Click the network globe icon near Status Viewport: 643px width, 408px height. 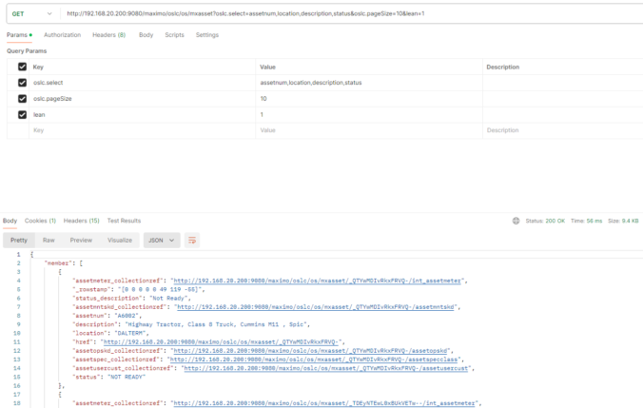pos(516,221)
